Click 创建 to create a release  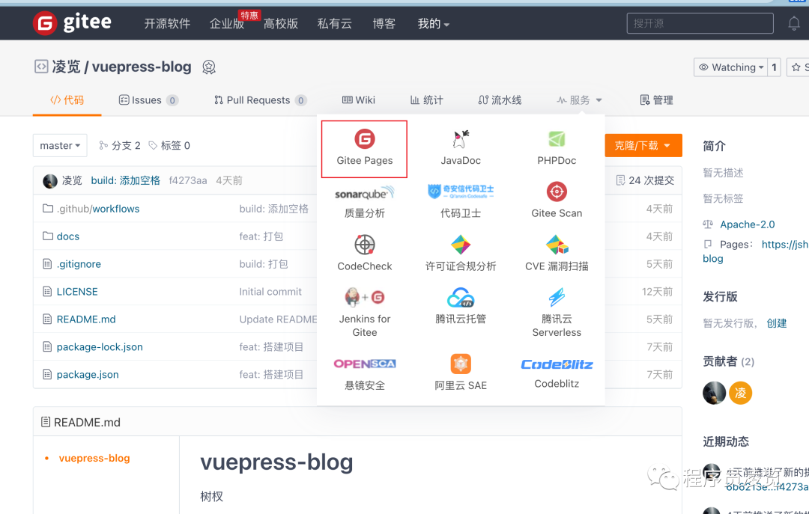pos(777,323)
